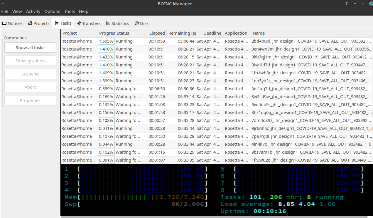The width and height of the screenshot is (373, 218).
Task: Click the 1.505% progress bar
Action: pyautogui.click(x=106, y=41)
